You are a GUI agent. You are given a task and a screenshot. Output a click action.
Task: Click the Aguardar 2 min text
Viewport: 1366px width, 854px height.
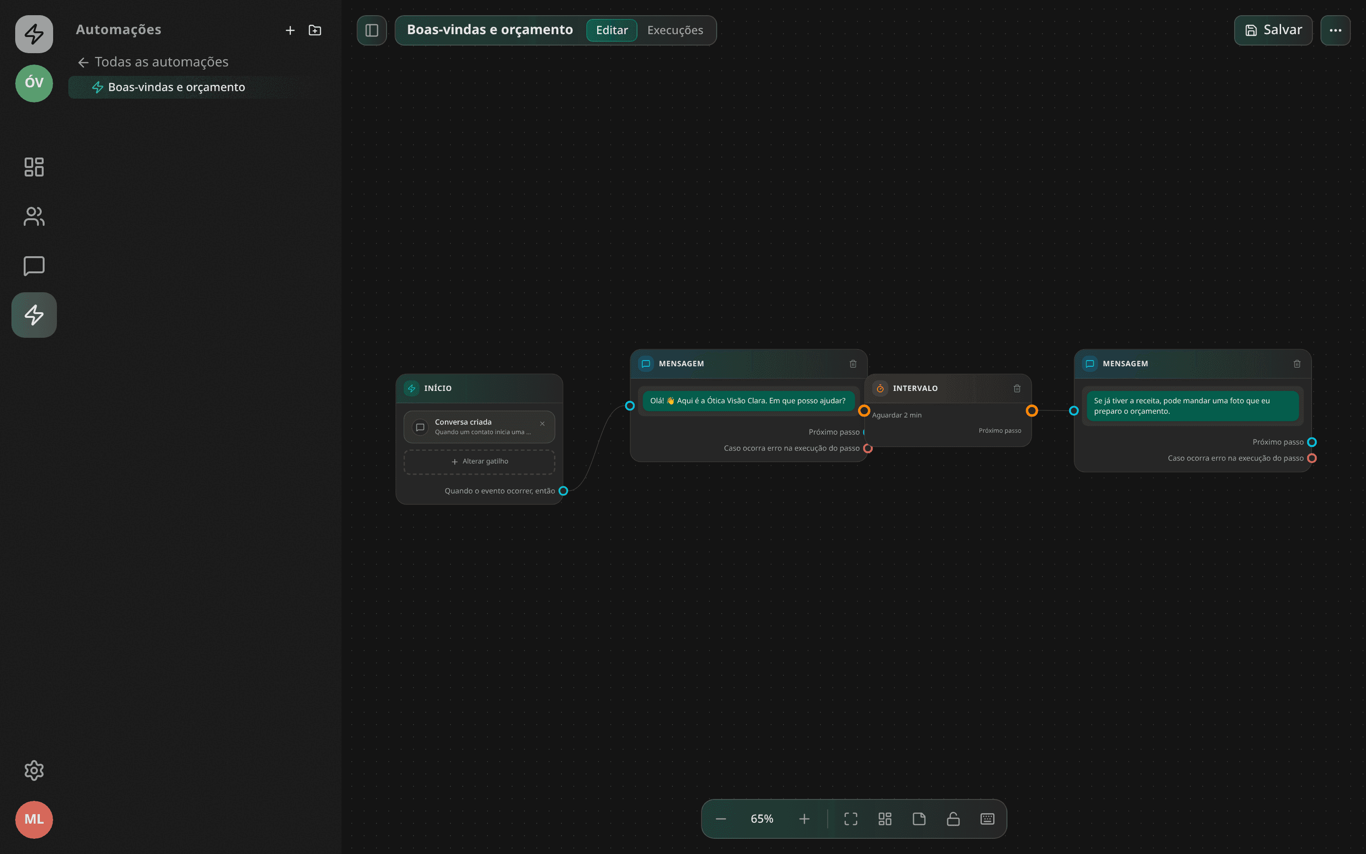click(x=897, y=415)
